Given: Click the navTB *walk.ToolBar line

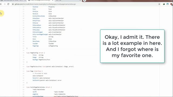Looking at the screenshot, I should 48,92.
